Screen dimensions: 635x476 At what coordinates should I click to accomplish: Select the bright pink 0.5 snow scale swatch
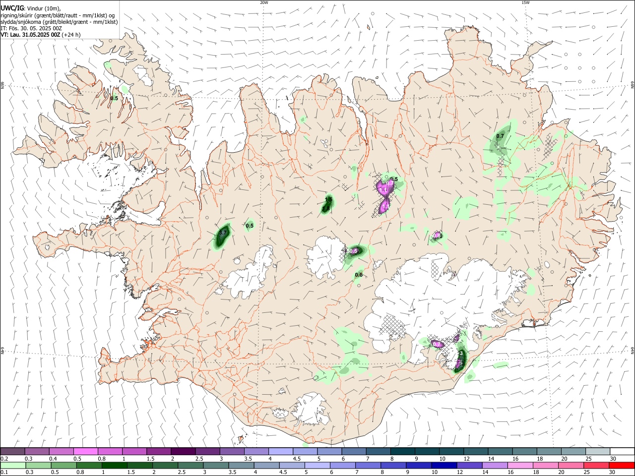(x=85, y=451)
